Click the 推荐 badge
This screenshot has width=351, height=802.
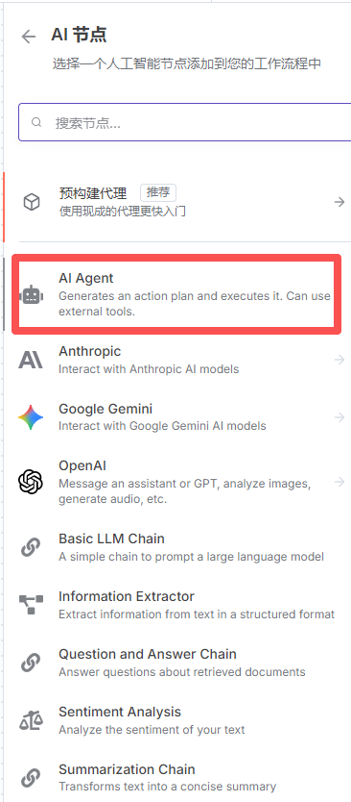point(158,193)
